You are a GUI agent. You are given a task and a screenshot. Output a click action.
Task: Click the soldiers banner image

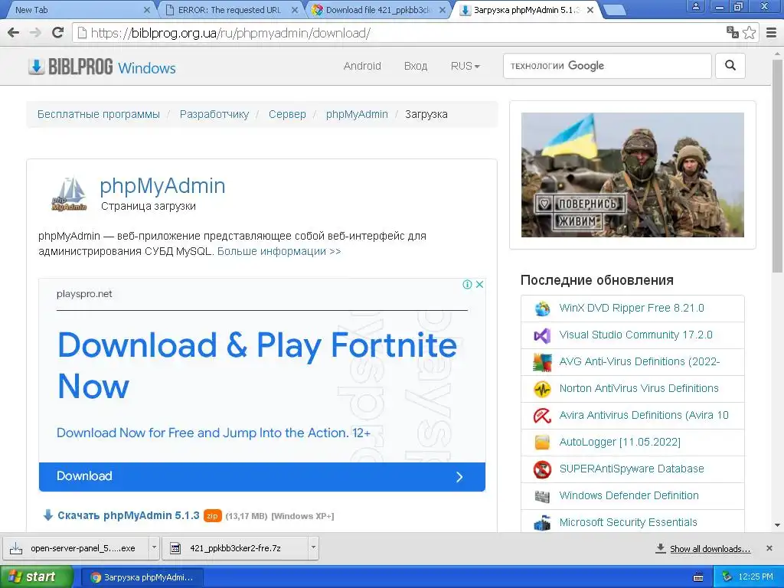point(632,175)
